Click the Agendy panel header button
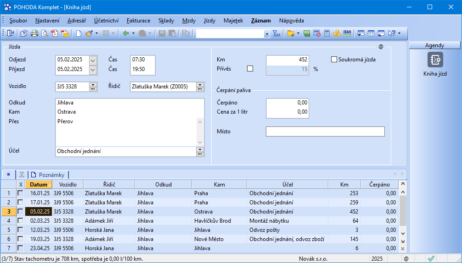 point(434,45)
